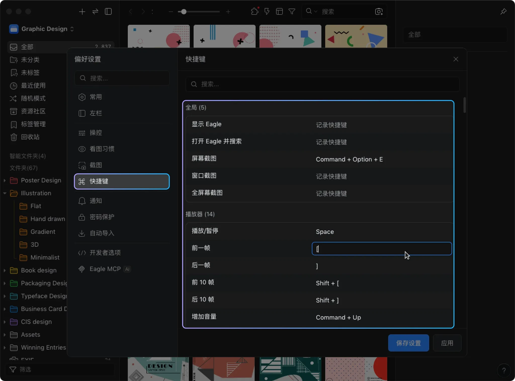Open the plugins puzzle icon
The image size is (515, 381).
click(255, 12)
